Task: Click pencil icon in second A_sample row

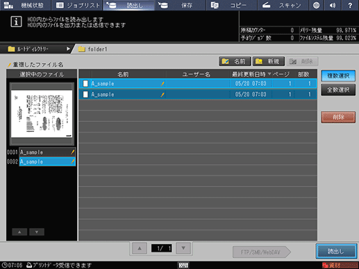Action: pyautogui.click(x=162, y=94)
